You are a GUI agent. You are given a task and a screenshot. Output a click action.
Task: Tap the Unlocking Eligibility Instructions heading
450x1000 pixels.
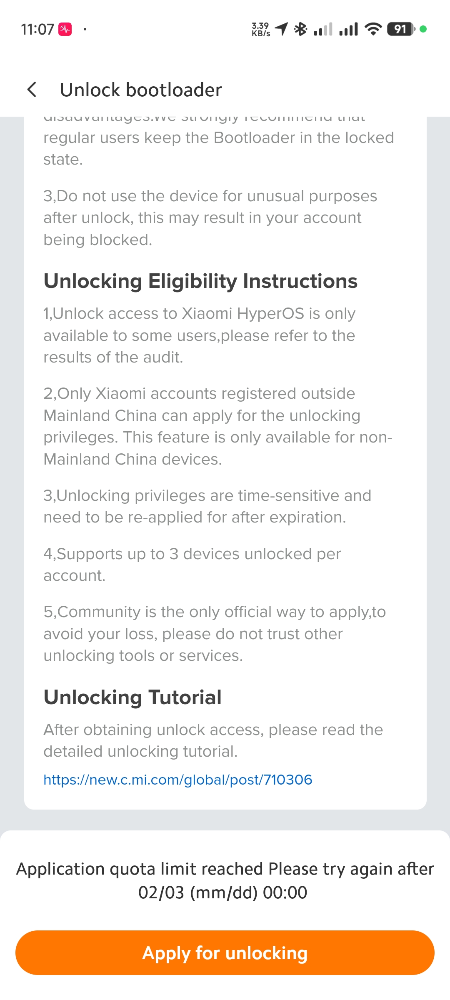pos(200,281)
